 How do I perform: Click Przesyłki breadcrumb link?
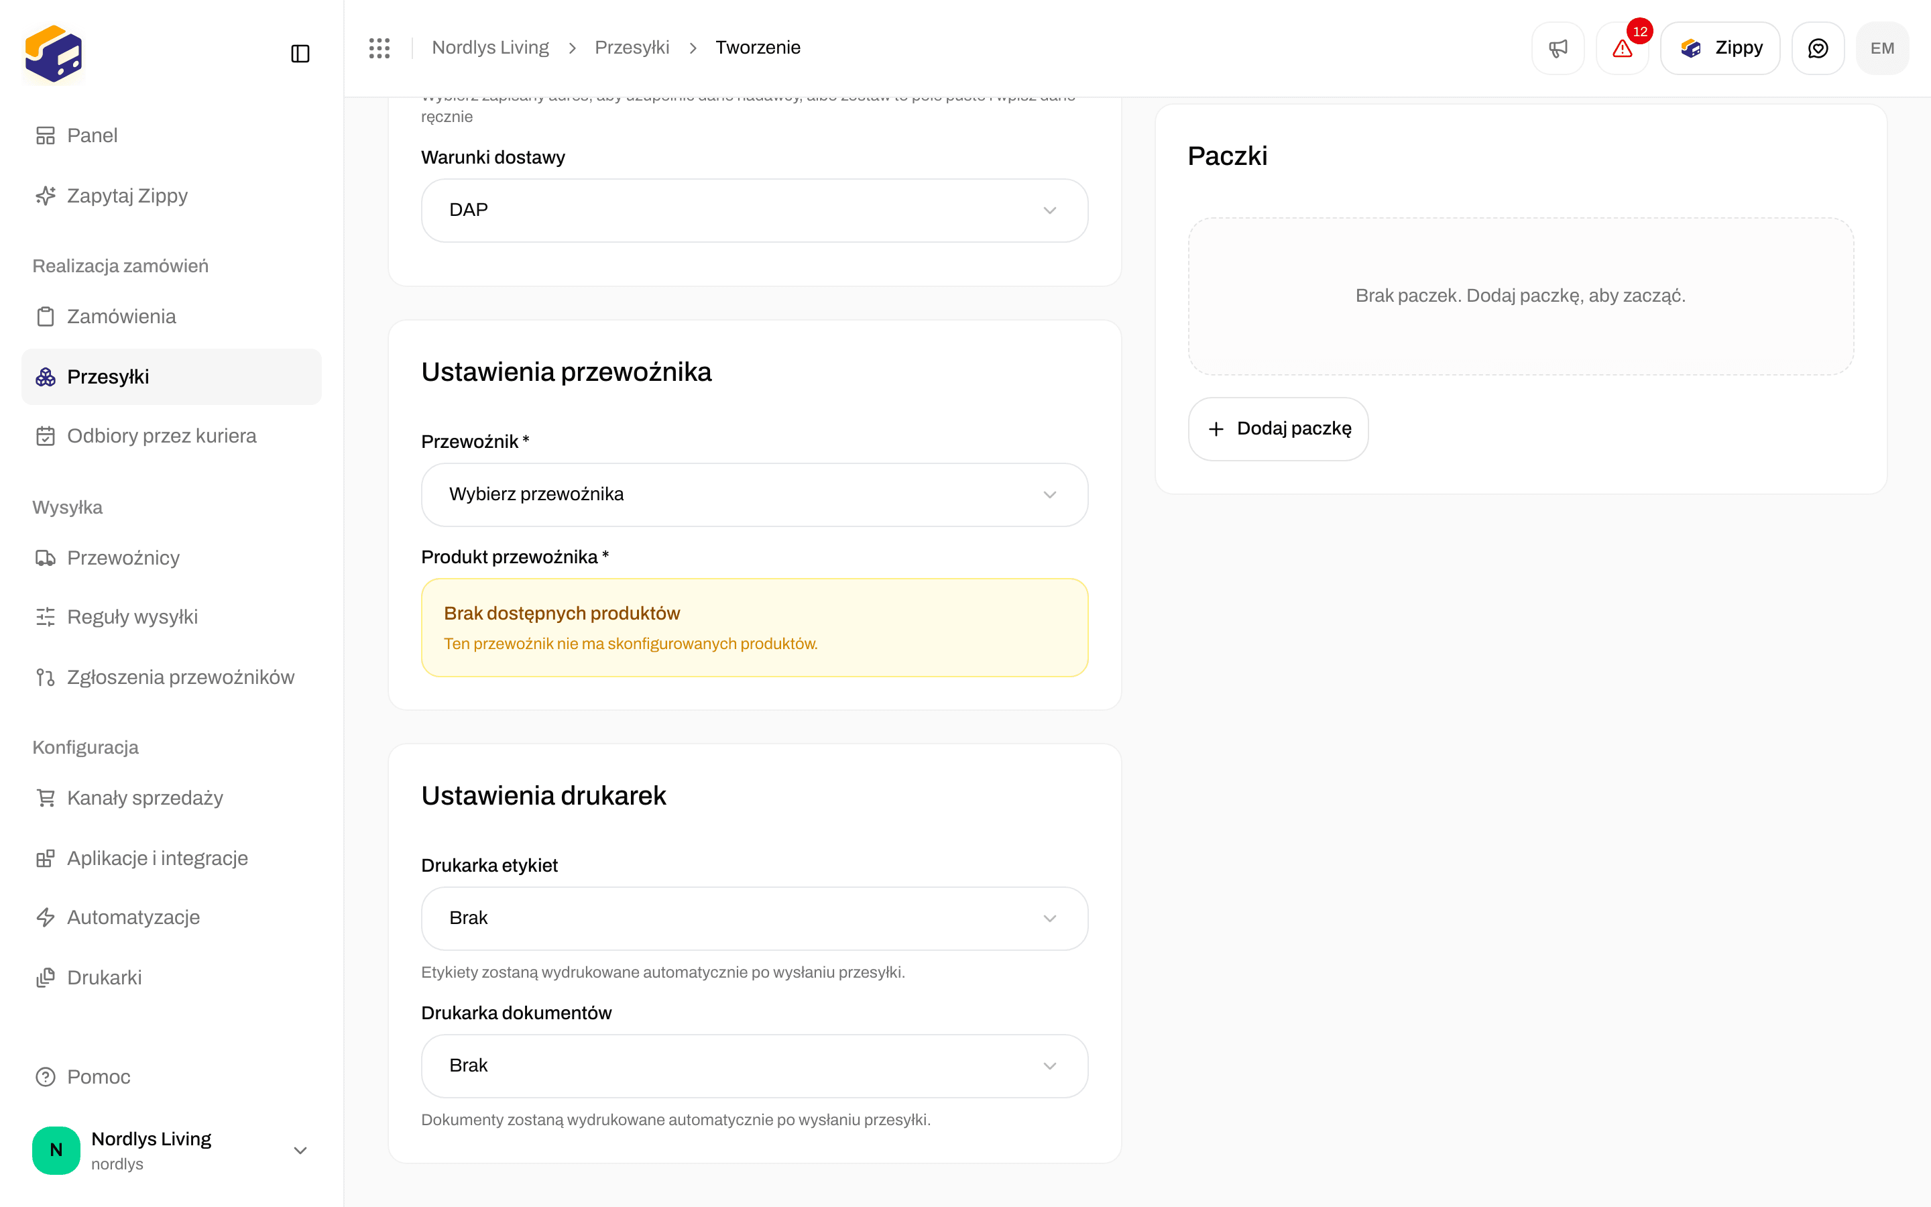point(632,48)
